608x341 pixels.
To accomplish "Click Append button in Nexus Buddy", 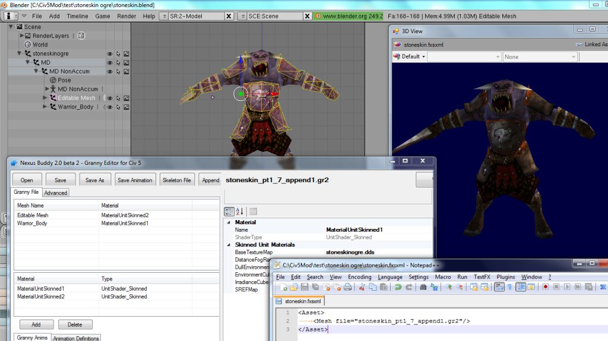I will (211, 180).
